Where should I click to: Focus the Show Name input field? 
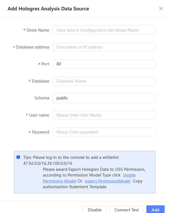coord(104,30)
